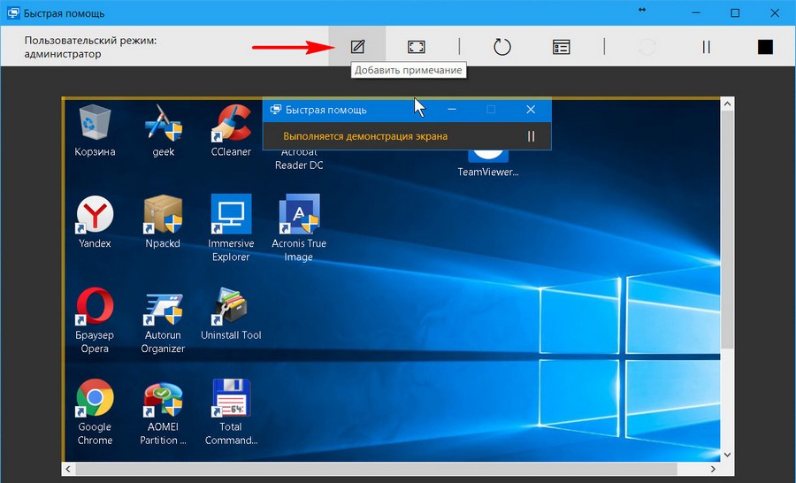Click the horizontal scrollbar right arrow
Image resolution: width=796 pixels, height=483 pixels.
713,469
